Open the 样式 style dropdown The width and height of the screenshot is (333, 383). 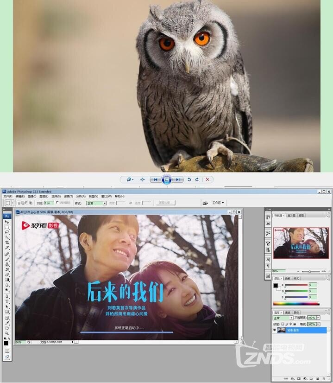coord(96,203)
